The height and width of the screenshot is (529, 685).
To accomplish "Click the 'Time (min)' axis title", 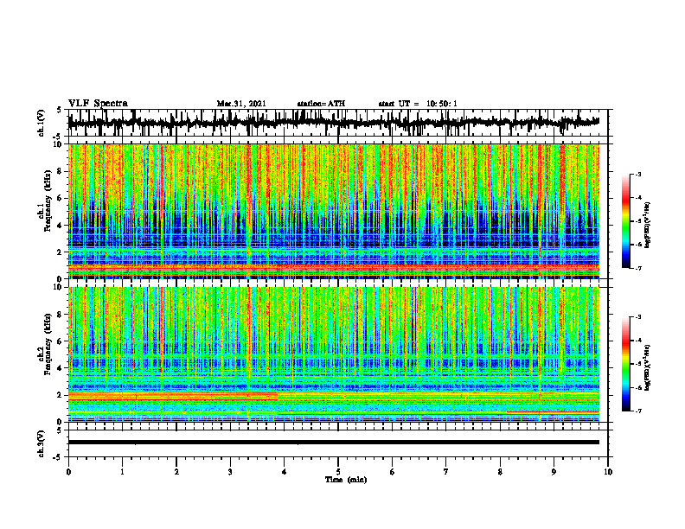I will (346, 480).
